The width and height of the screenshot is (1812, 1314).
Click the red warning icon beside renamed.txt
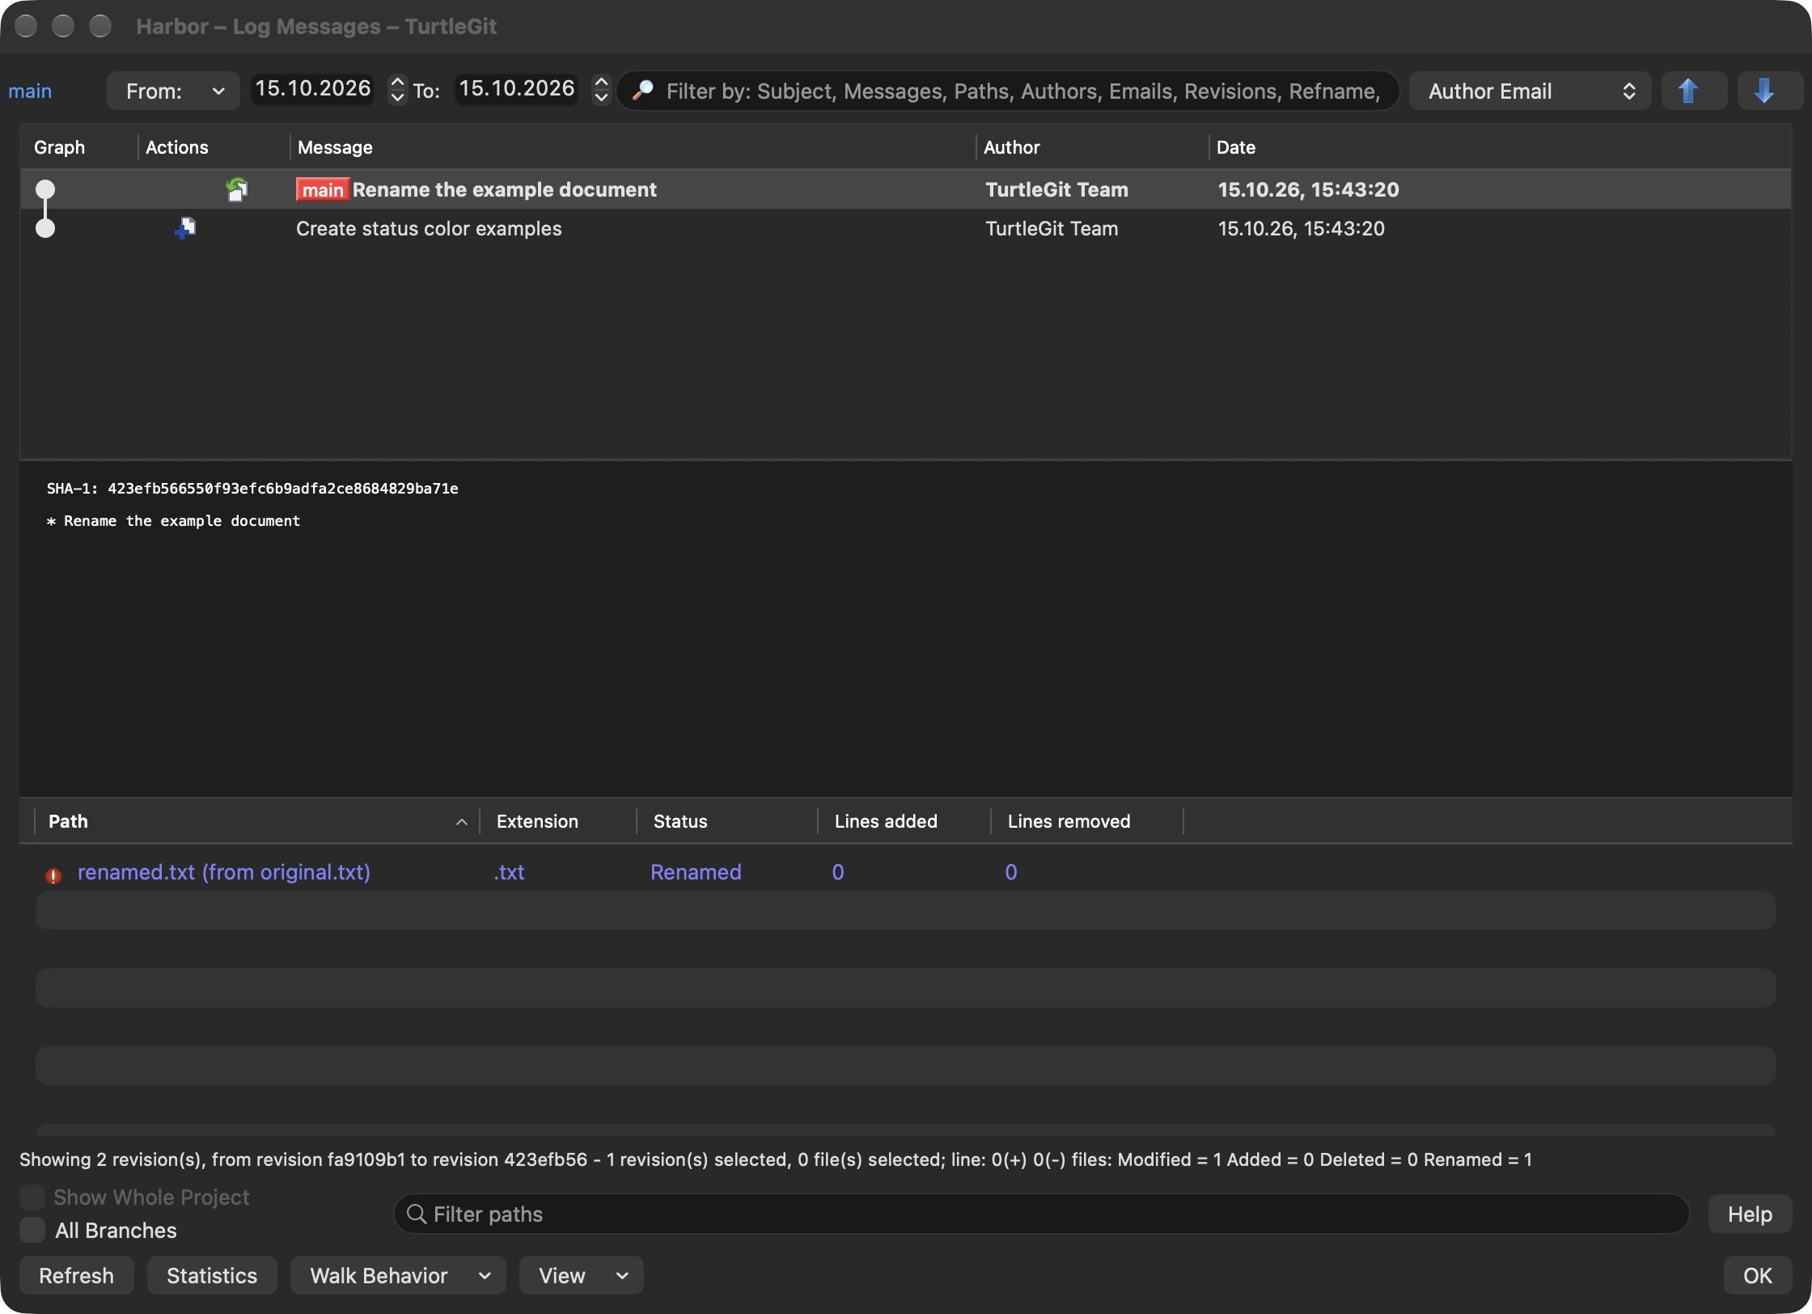[x=53, y=875]
